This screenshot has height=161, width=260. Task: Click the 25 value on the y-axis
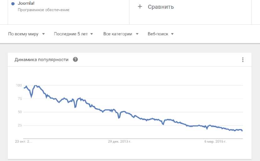19,125
